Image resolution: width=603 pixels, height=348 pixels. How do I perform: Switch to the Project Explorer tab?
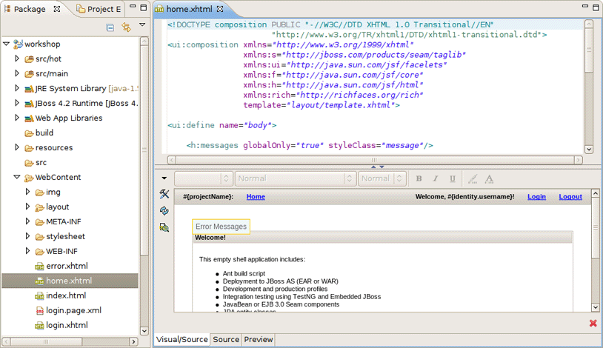(104, 10)
